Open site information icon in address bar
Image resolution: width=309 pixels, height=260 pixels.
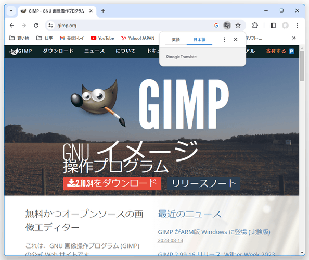coord(50,26)
